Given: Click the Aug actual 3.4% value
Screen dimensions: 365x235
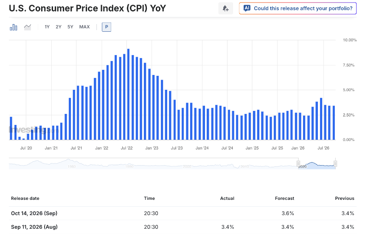Looking at the screenshot, I should [227, 227].
